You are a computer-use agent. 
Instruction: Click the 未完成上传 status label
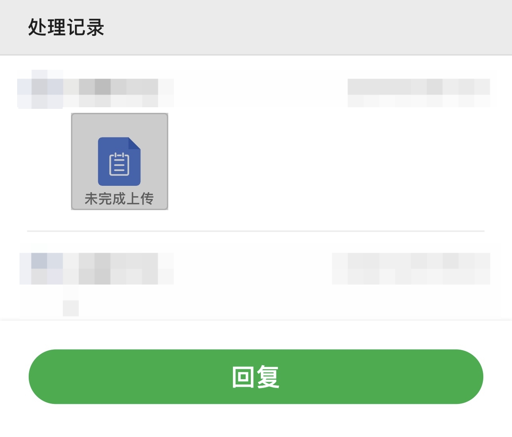coord(119,198)
